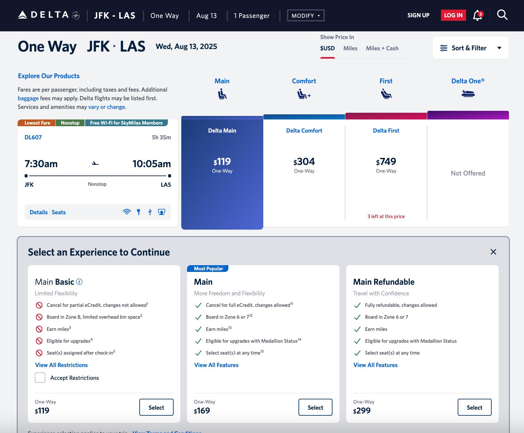Open the DL607 flight number link
Screen dimensions: 524x433
33,137
